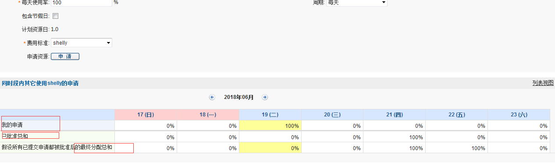The height and width of the screenshot is (165, 555).
Task: Select the 19 (二) column header
Action: click(x=270, y=115)
